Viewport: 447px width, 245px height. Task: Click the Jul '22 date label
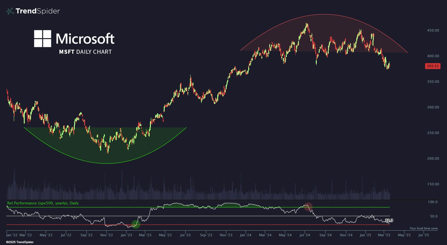pyautogui.click(x=66, y=235)
